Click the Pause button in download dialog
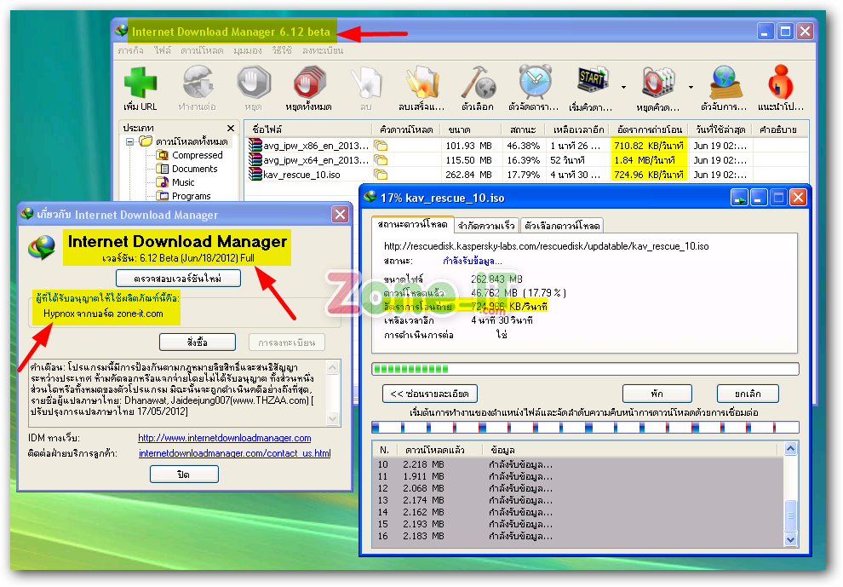843x587 pixels. click(657, 394)
